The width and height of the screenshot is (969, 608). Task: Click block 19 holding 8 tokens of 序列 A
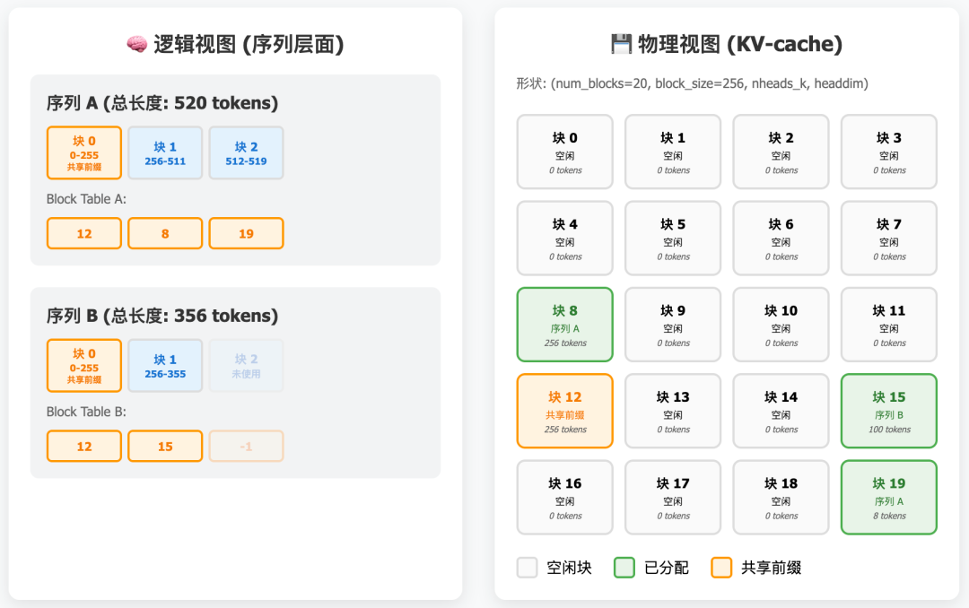888,497
